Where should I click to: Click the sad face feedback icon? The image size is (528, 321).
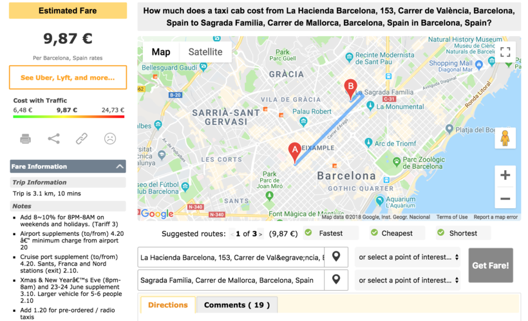pos(110,139)
